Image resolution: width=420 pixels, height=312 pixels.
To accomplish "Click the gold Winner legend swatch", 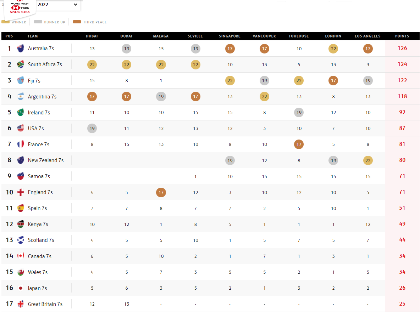I will [x=6, y=22].
